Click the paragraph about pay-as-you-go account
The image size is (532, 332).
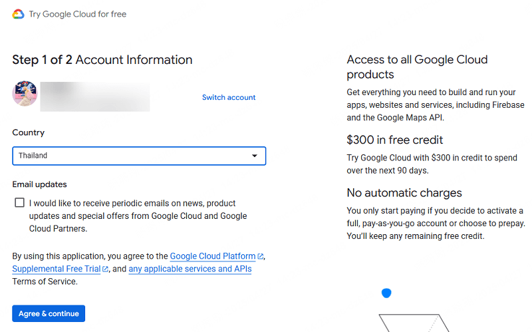pos(436,224)
